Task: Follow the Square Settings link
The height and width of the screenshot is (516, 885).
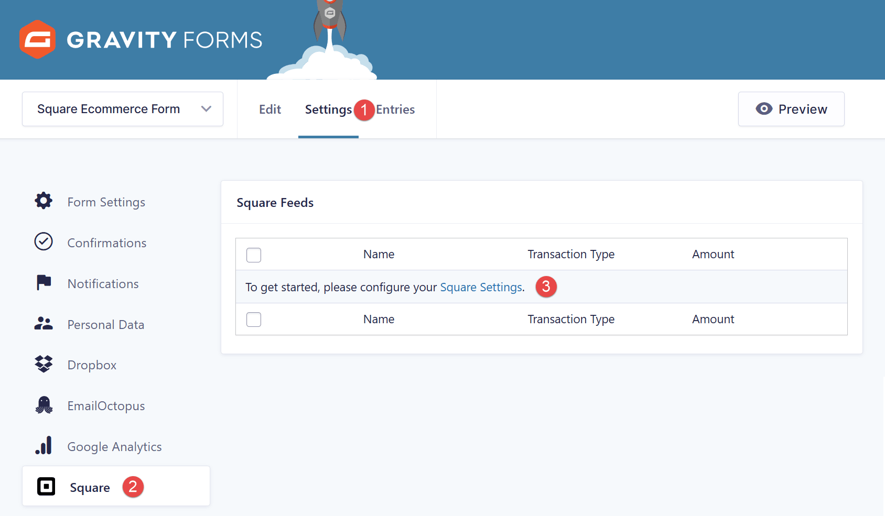Action: point(481,287)
